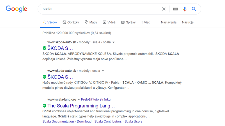This screenshot has height=126, width=225.
Task: Clear the search box with X icon
Action: 164,9
